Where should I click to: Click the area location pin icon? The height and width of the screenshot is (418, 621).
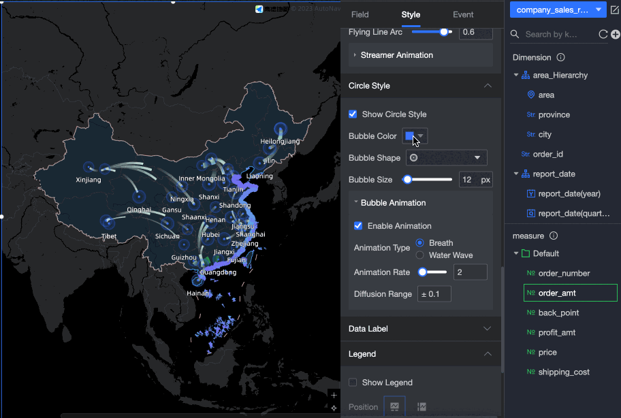tap(531, 95)
